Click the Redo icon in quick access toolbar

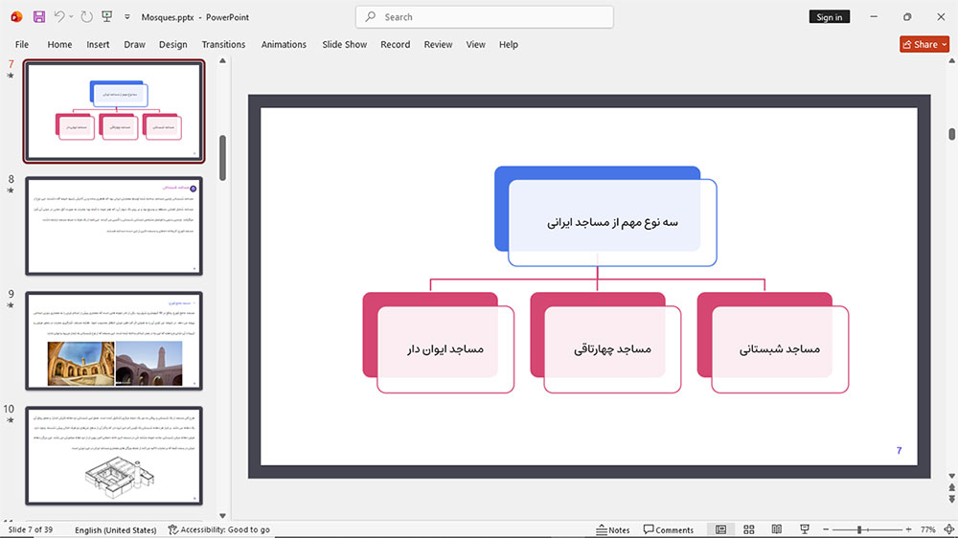(x=87, y=17)
